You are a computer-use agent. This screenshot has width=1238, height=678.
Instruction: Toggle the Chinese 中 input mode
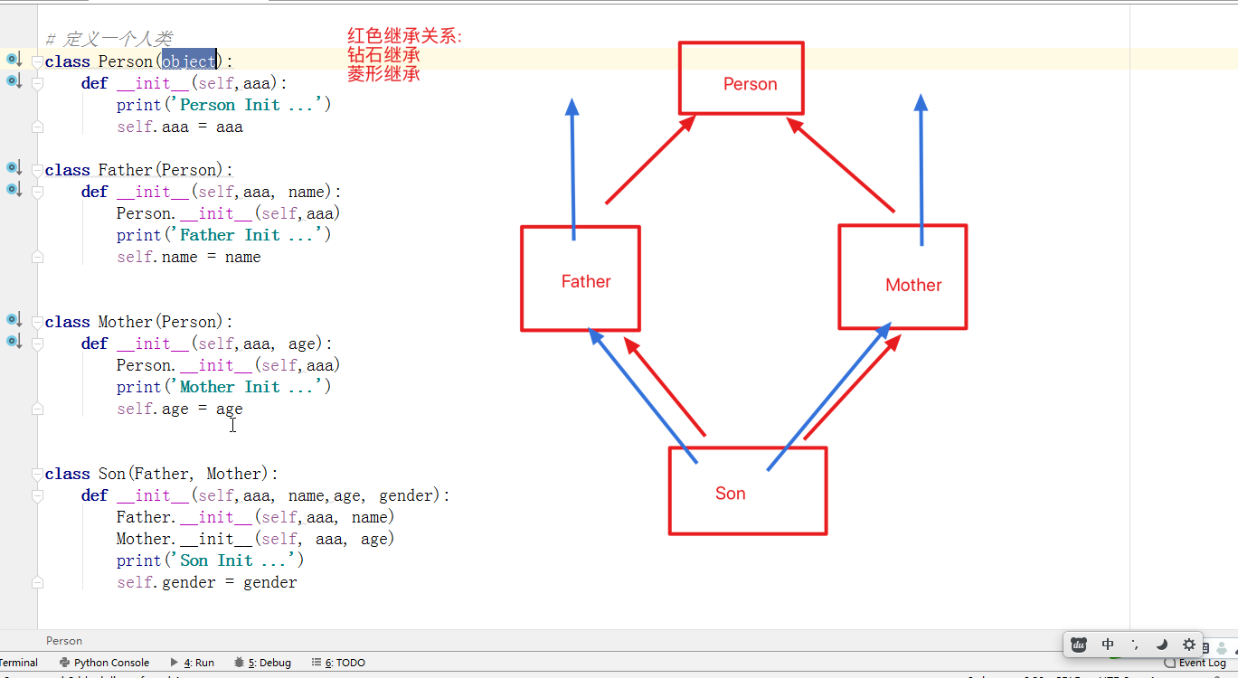1108,645
